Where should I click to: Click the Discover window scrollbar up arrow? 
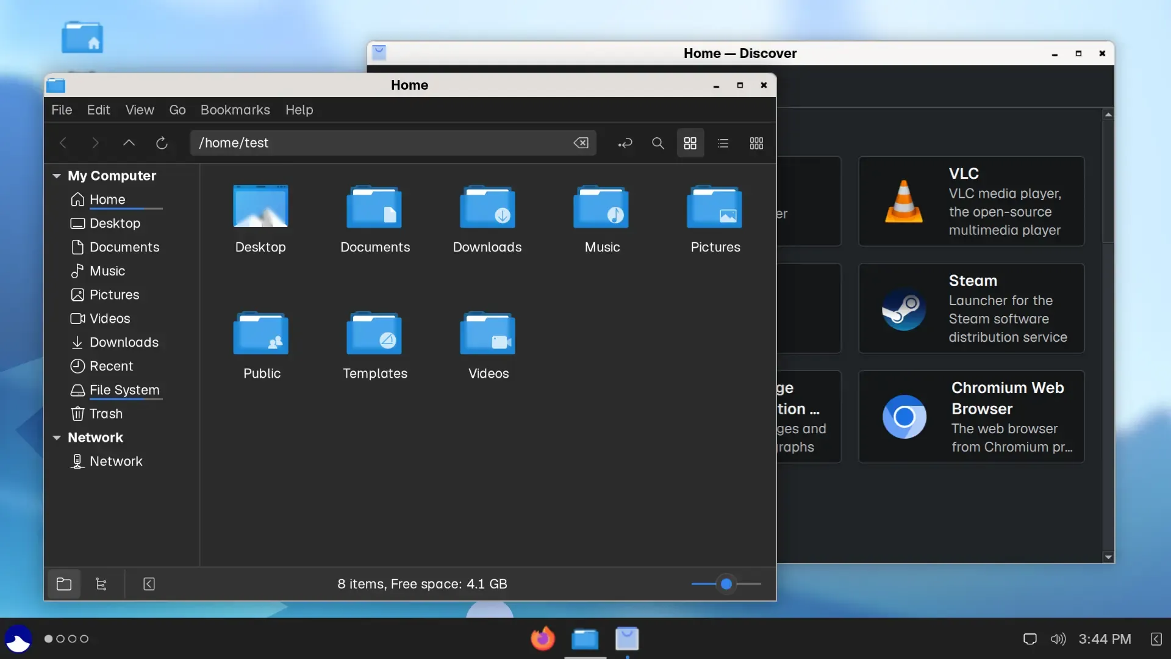point(1108,114)
